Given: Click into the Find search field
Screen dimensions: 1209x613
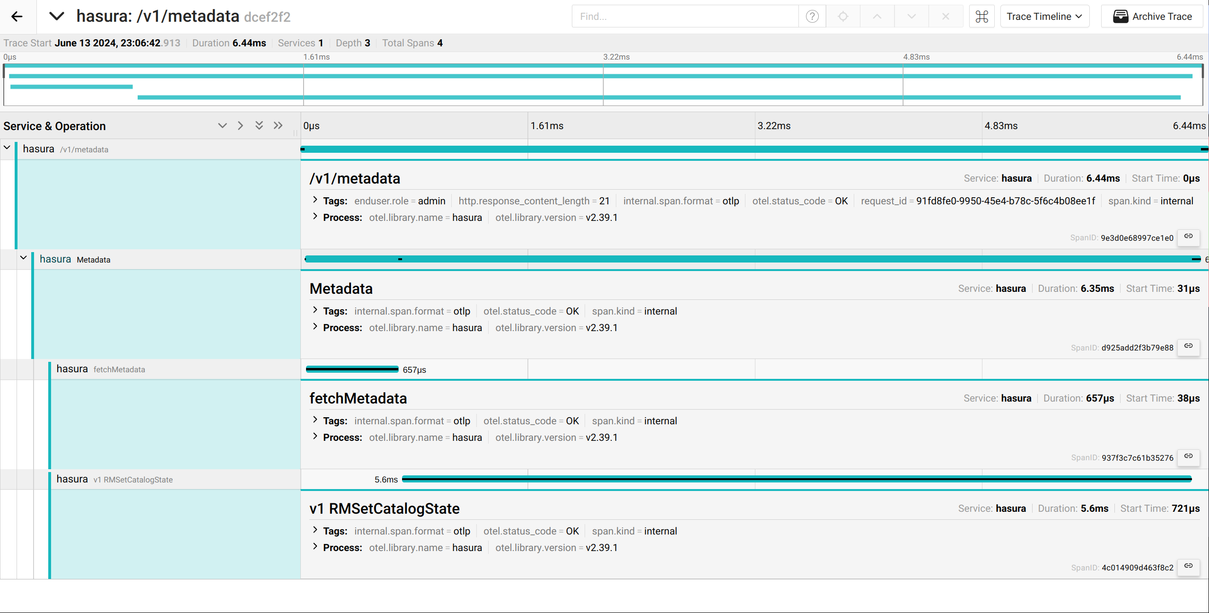Looking at the screenshot, I should click(x=685, y=17).
